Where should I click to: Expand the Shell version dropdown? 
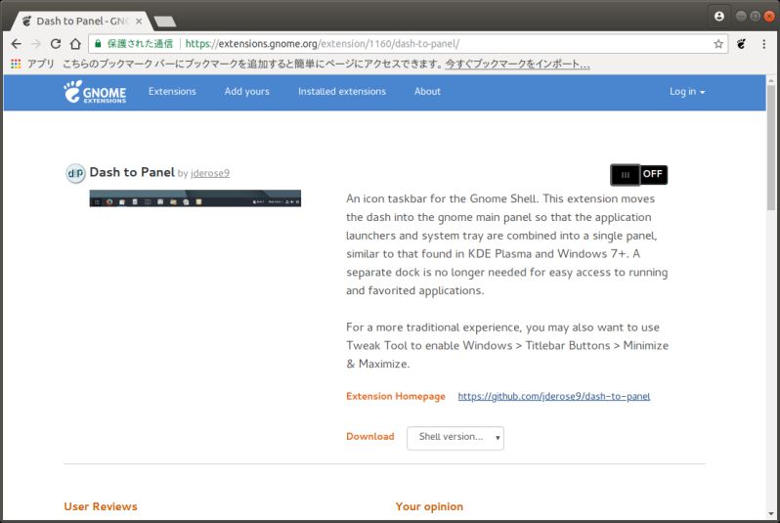tap(455, 438)
